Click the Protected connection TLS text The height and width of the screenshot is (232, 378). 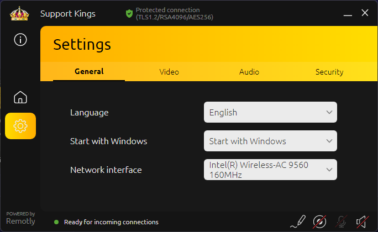[174, 13]
